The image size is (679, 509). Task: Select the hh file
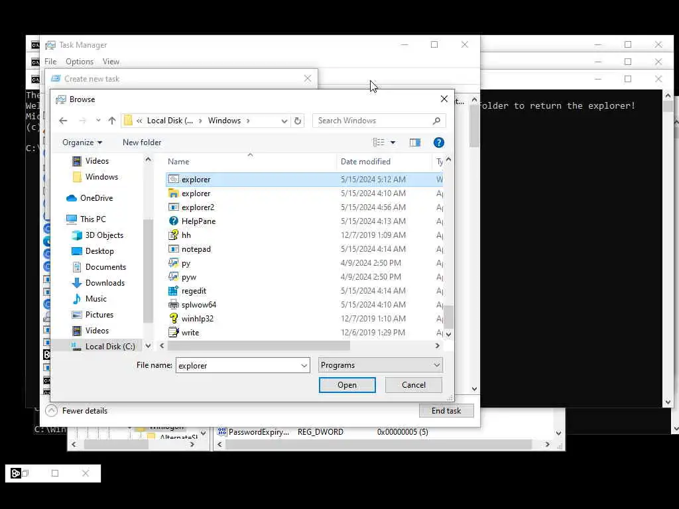pyautogui.click(x=186, y=235)
